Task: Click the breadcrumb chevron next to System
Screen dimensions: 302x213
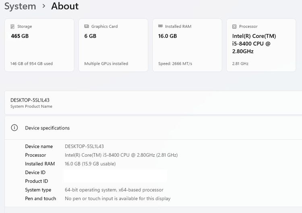Action: point(43,6)
